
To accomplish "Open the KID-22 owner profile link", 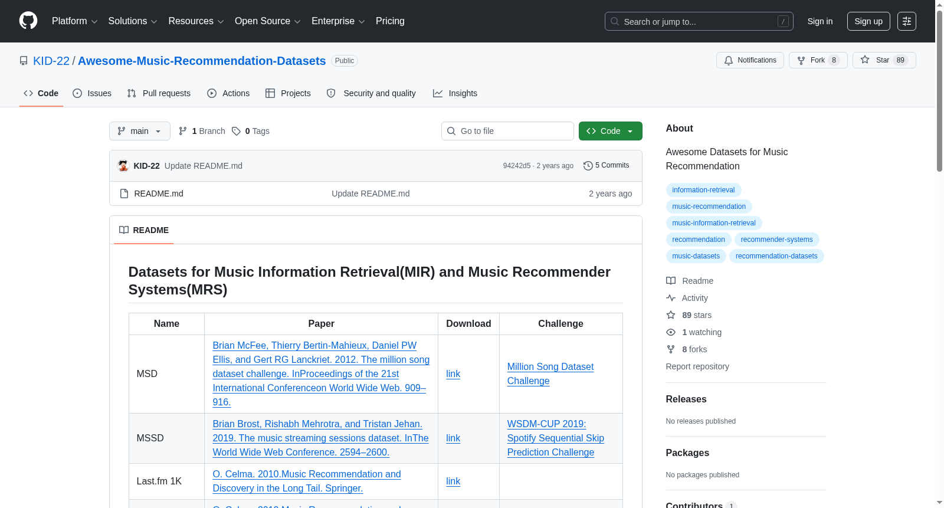I will (x=51, y=61).
